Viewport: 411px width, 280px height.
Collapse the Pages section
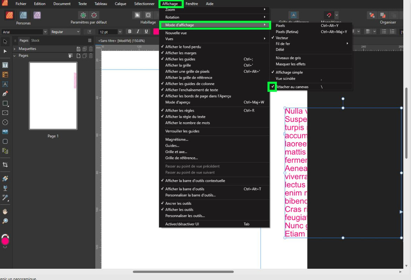click(14, 56)
